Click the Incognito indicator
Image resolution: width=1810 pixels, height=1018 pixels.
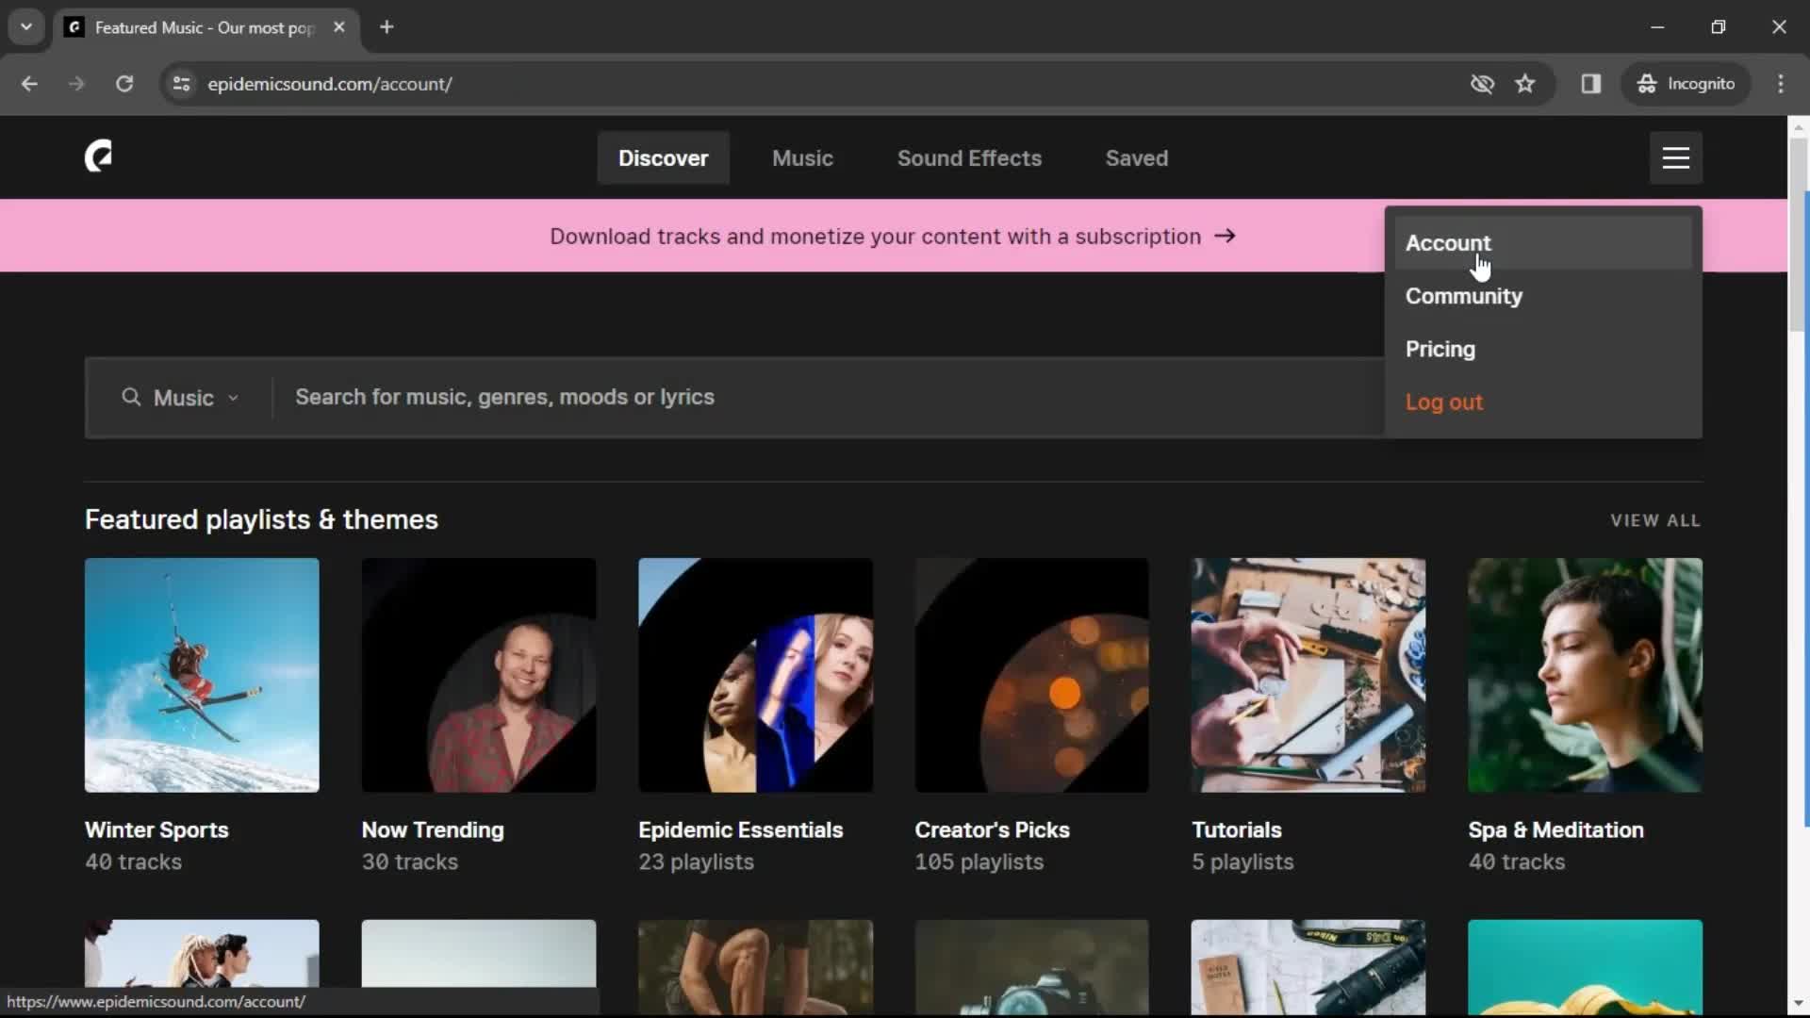tap(1686, 84)
